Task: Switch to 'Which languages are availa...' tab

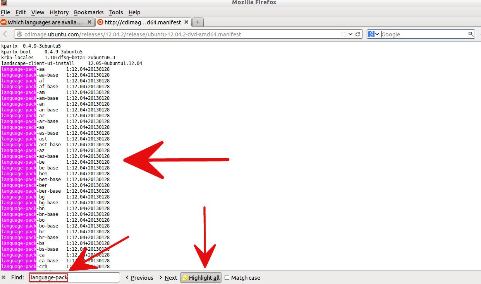Action: pos(45,22)
